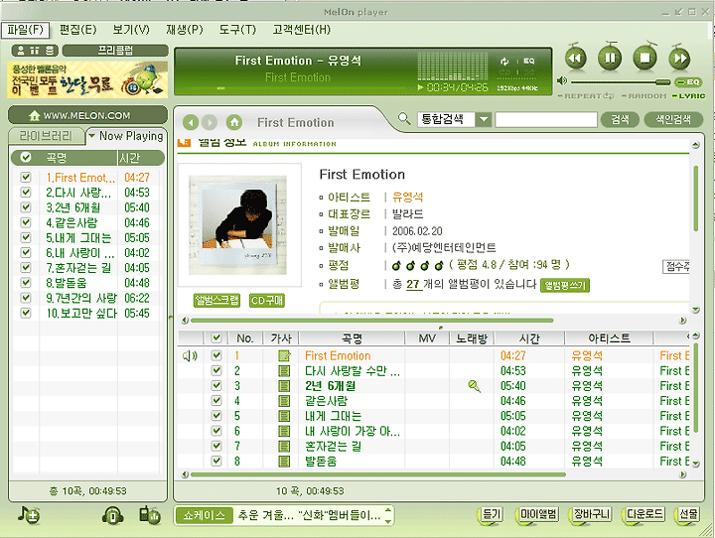Toggle select-all checkbox in playlist header

(26, 157)
